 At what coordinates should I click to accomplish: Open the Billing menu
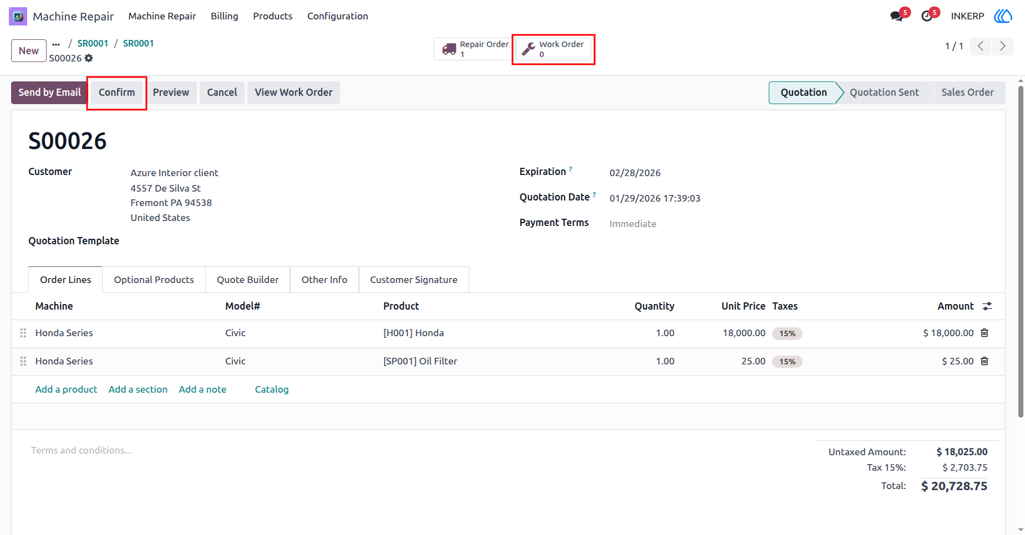pyautogui.click(x=225, y=16)
